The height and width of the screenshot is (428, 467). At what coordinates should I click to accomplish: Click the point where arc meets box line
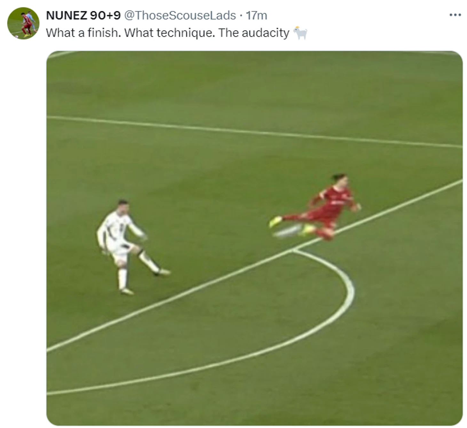click(294, 251)
